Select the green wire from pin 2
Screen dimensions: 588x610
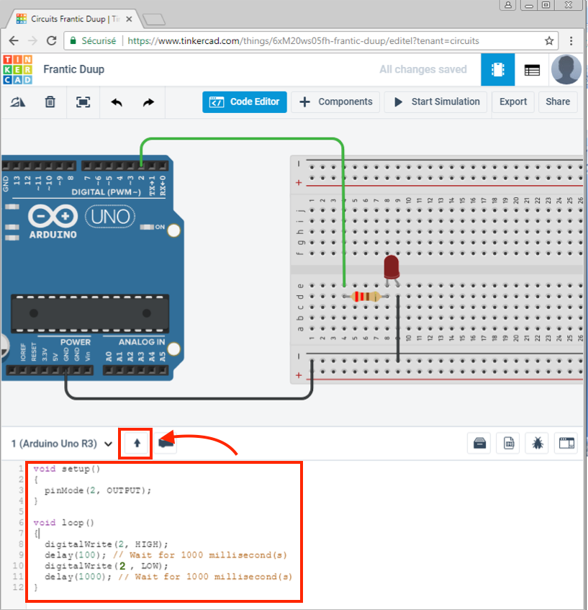(243, 138)
